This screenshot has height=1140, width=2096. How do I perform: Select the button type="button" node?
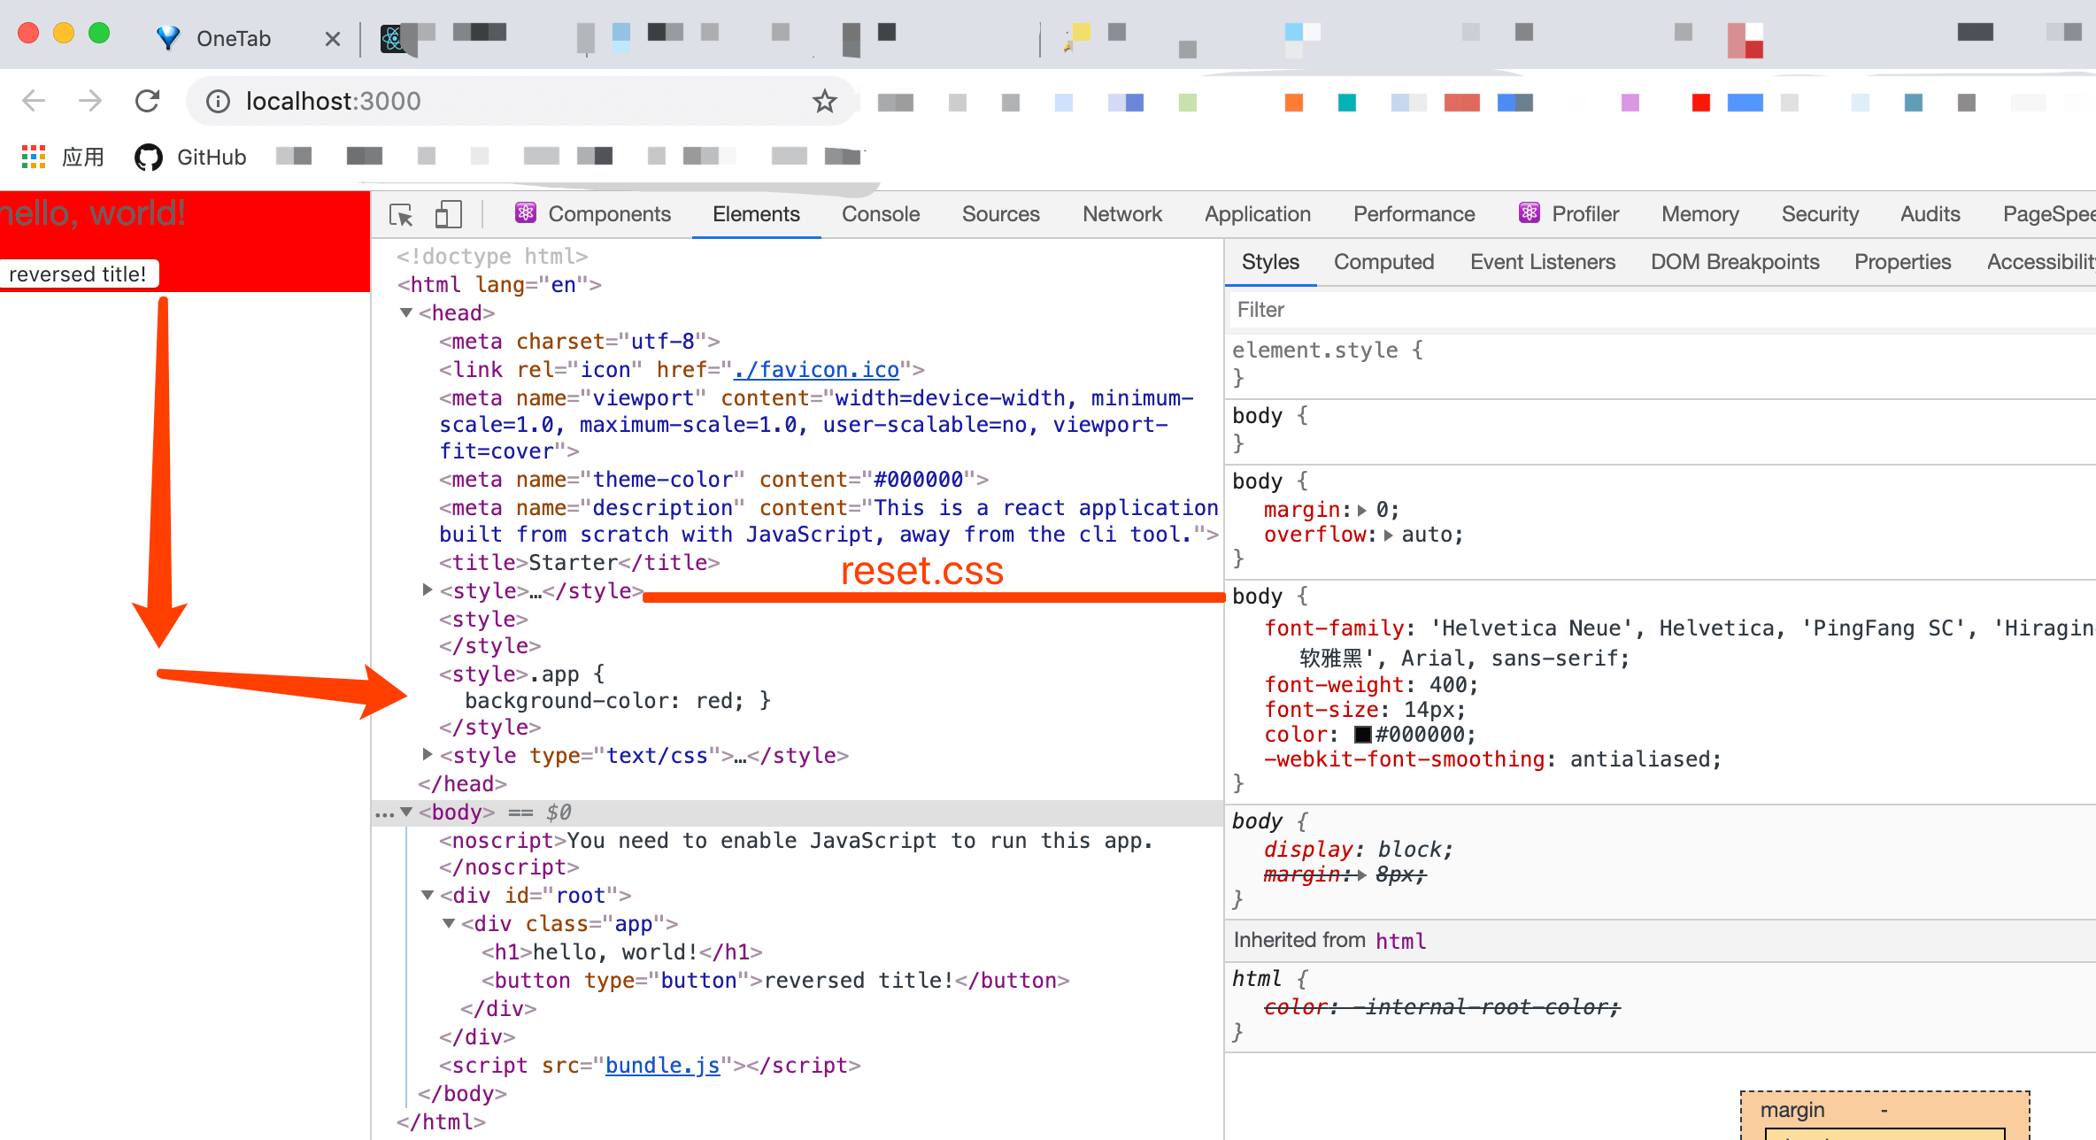coord(775,980)
